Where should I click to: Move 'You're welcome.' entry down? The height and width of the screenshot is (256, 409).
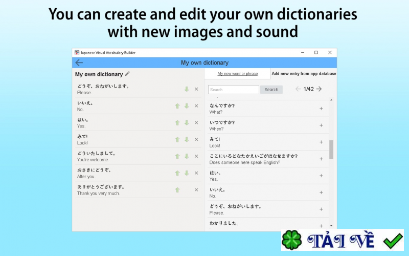point(187,156)
